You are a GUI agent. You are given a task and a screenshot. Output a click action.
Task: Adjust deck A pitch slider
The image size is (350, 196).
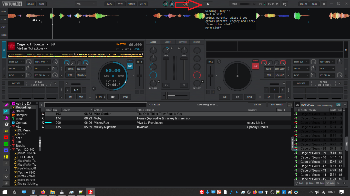pyautogui.click(x=139, y=76)
